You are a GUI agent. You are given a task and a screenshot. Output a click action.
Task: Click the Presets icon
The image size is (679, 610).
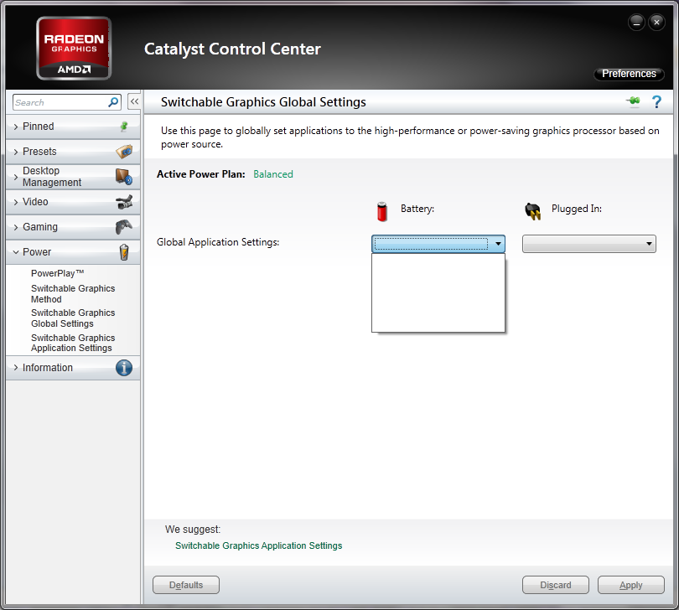[124, 152]
